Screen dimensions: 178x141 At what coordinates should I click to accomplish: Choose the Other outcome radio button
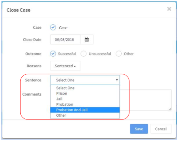click(x=119, y=54)
